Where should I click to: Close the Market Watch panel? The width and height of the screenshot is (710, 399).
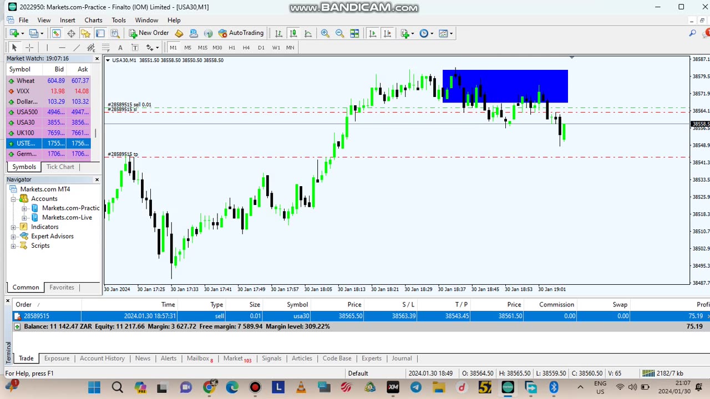coord(97,59)
